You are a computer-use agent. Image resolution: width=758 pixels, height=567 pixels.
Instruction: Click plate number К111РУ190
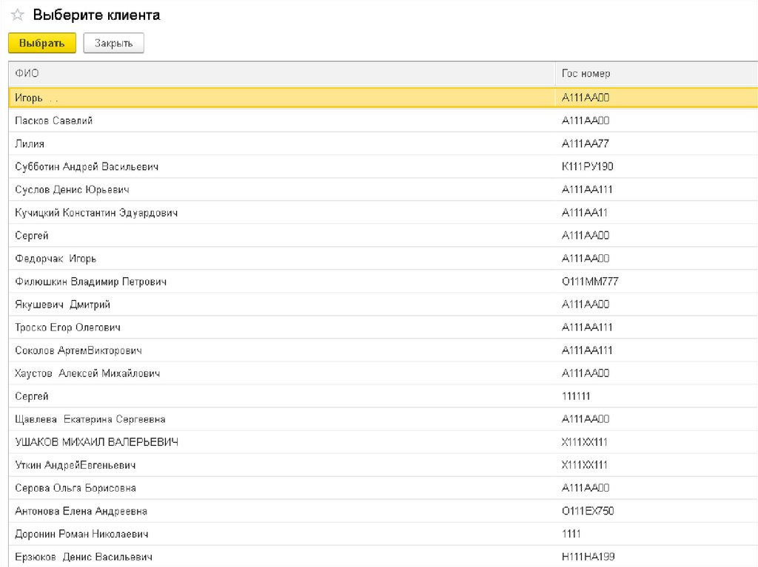[x=587, y=167]
